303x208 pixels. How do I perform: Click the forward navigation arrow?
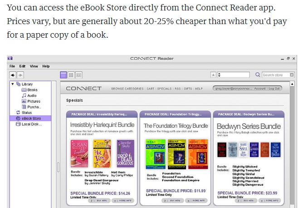click(x=20, y=75)
